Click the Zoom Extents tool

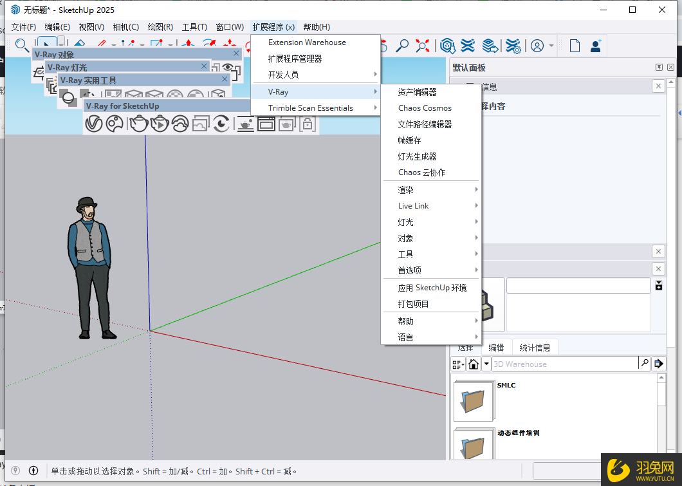[x=422, y=46]
